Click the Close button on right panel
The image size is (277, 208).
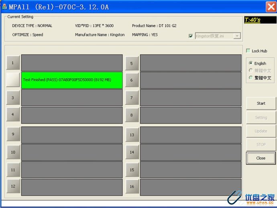261,158
